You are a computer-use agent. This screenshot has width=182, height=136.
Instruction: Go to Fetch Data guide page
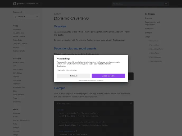point(17,40)
